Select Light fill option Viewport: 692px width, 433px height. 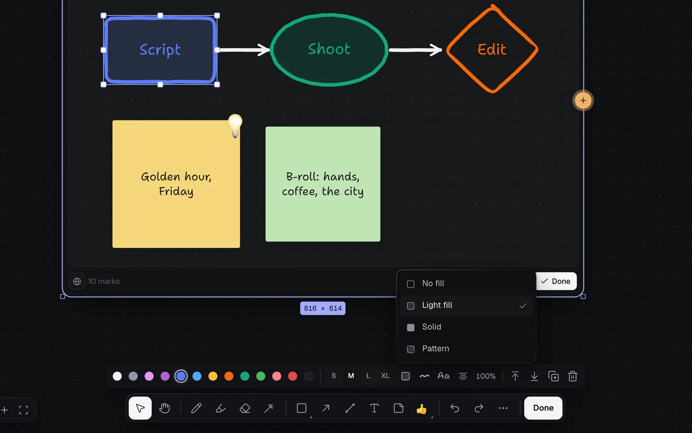click(x=466, y=306)
